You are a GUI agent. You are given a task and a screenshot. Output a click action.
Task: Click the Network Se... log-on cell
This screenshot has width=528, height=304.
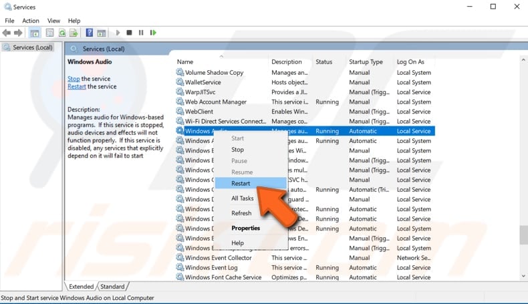point(414,258)
